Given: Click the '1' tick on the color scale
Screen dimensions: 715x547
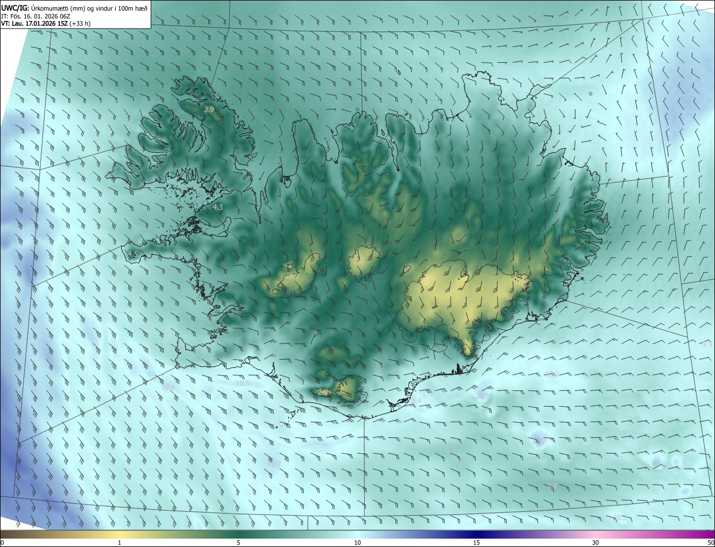Looking at the screenshot, I should pos(120,543).
